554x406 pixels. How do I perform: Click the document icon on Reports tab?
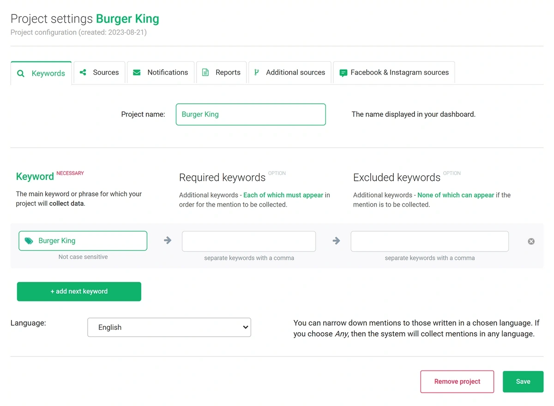pyautogui.click(x=205, y=72)
